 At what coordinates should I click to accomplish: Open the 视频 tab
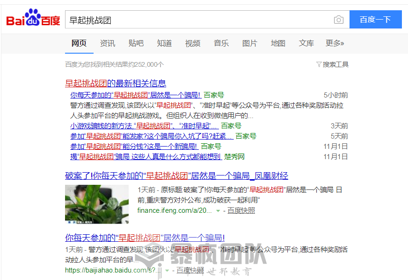[193, 43]
